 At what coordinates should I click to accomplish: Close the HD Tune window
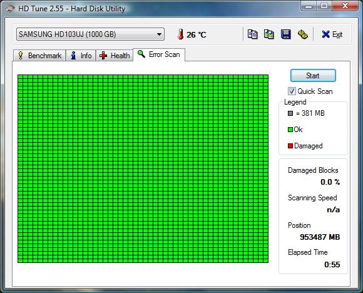345,6
